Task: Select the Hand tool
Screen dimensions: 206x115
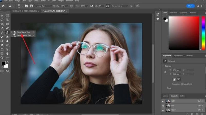Action: pyautogui.click(x=7, y=54)
